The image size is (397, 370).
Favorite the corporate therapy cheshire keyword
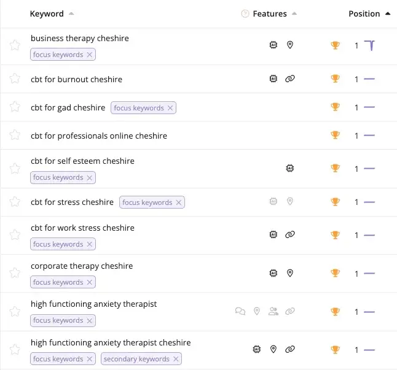pyautogui.click(x=15, y=273)
